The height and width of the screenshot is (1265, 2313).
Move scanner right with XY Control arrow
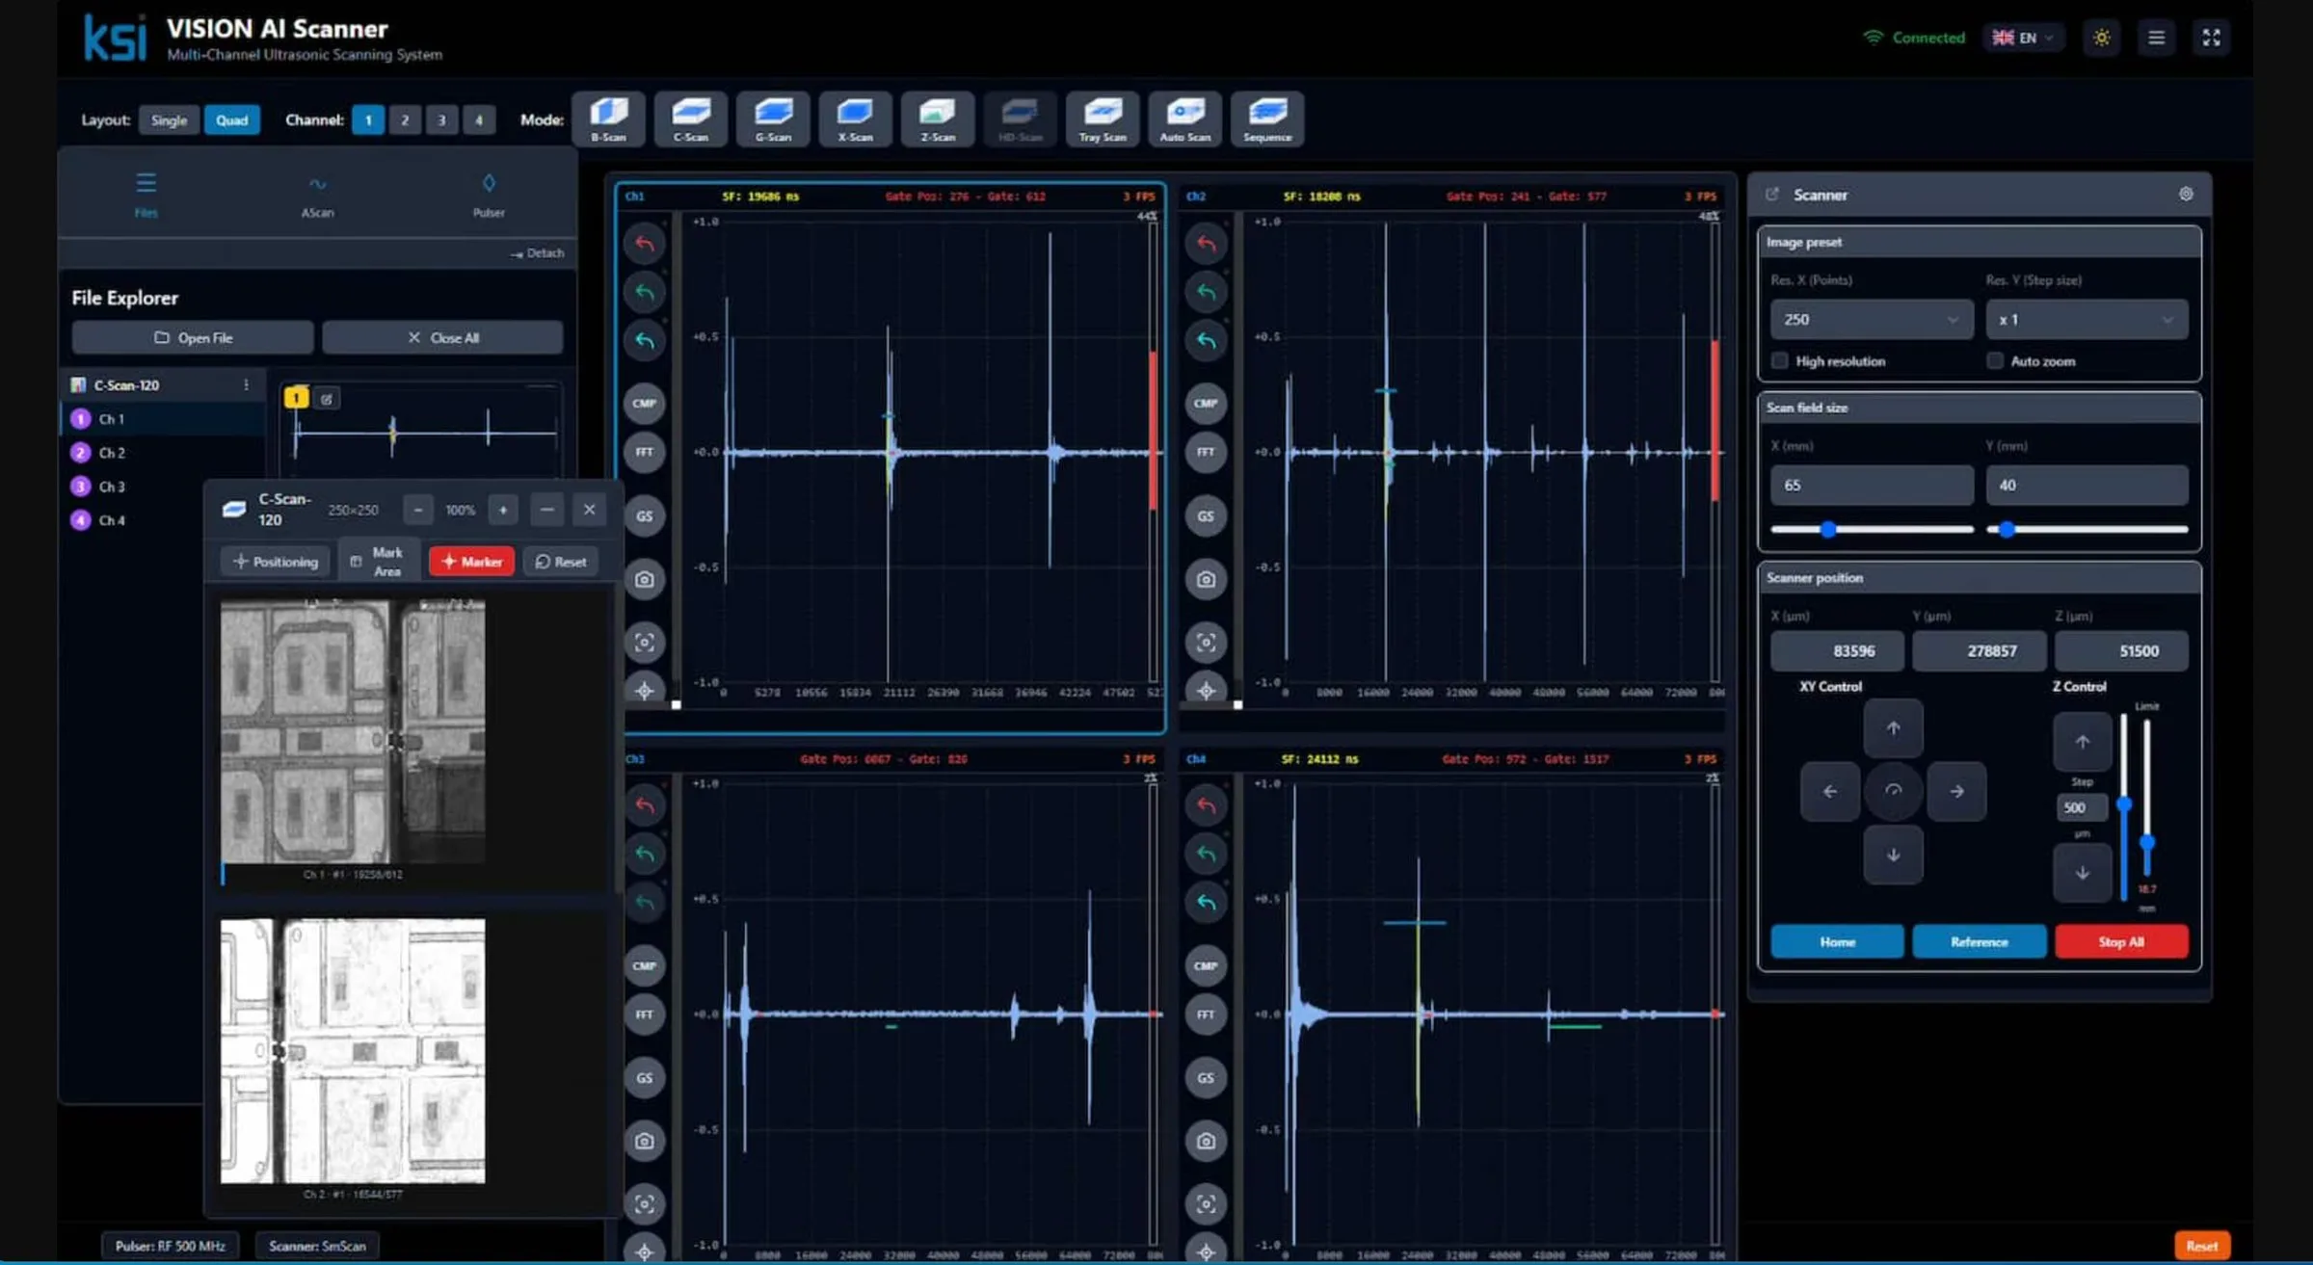click(x=1956, y=792)
